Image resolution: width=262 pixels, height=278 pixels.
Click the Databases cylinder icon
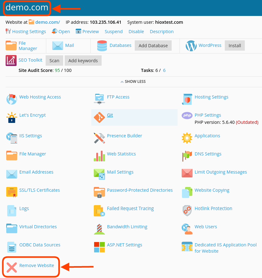pos(102,46)
